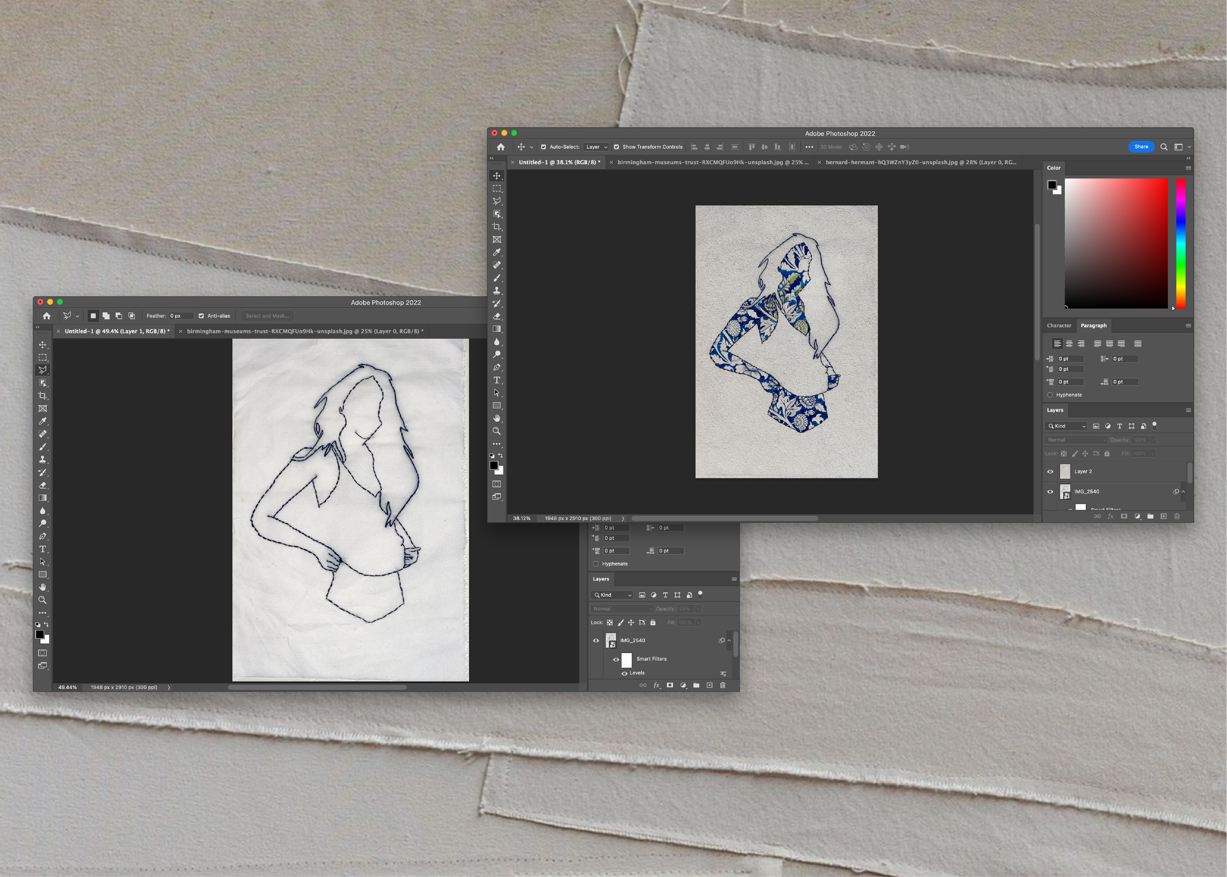1227x877 pixels.
Task: Click Subtract from selection icon in back window
Action: [x=119, y=316]
